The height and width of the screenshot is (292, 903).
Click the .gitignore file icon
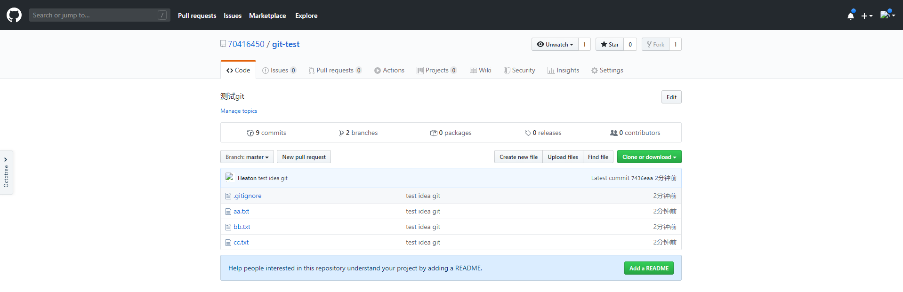[228, 196]
